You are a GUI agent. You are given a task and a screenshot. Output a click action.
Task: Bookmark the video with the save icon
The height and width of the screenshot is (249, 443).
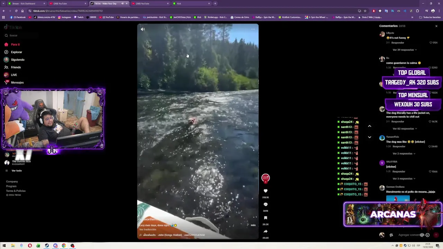pyautogui.click(x=265, y=218)
